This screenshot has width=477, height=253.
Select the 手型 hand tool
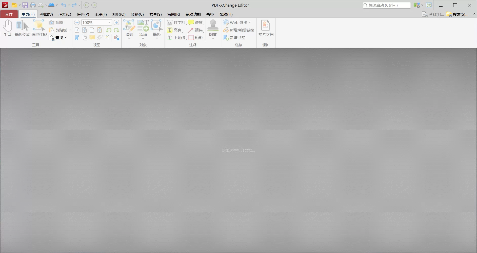[x=7, y=28]
